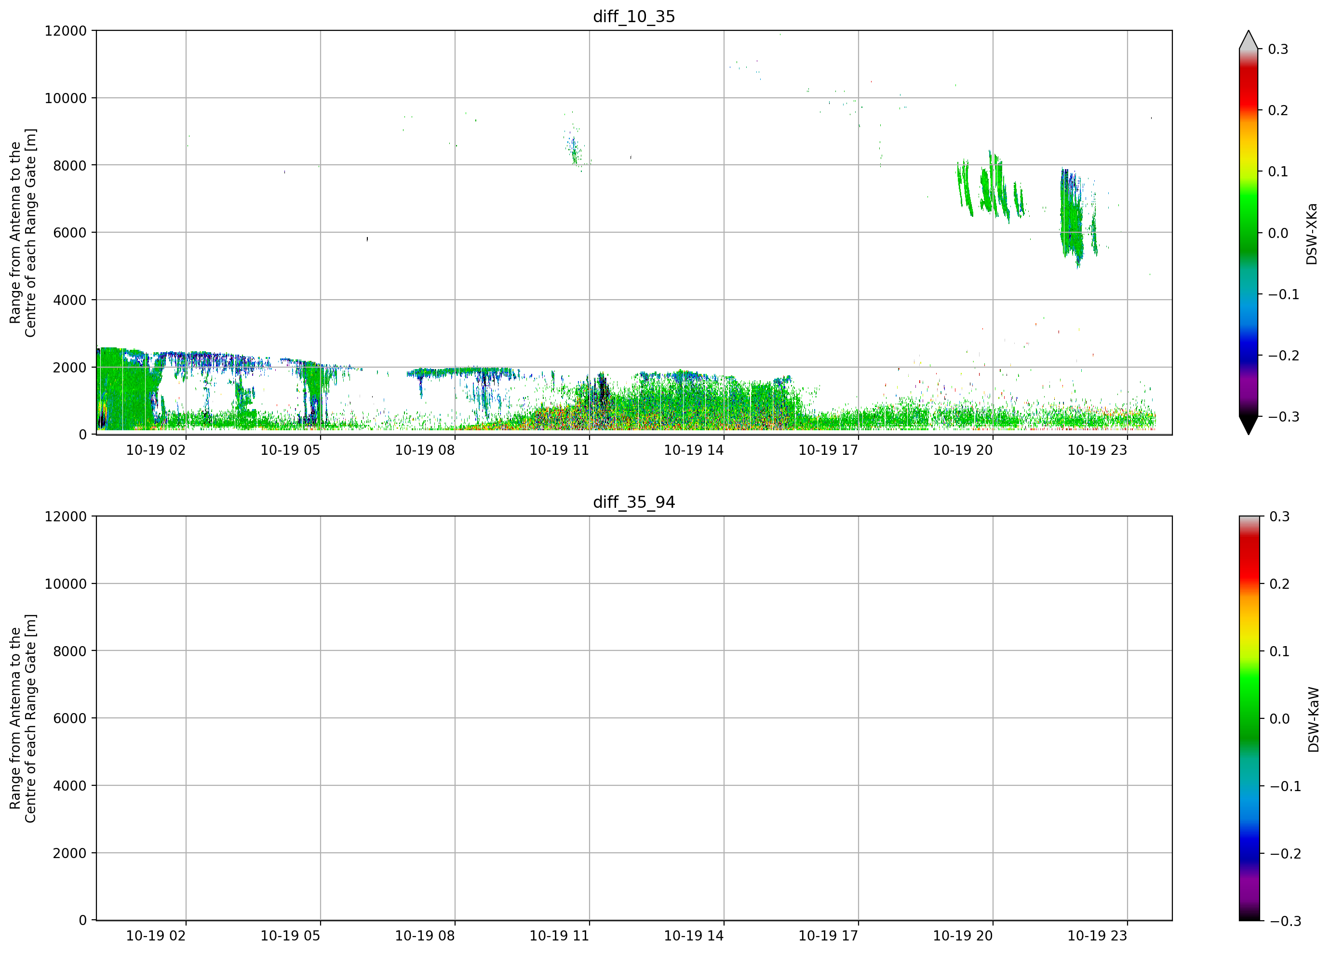1330x953 pixels.
Task: Select the DSW-KaW colorbar label
Action: 1314,719
